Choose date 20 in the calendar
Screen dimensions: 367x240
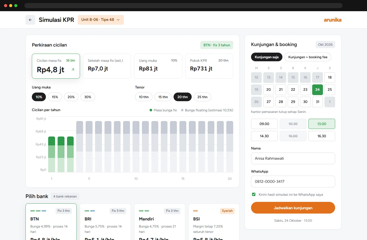[269, 89]
